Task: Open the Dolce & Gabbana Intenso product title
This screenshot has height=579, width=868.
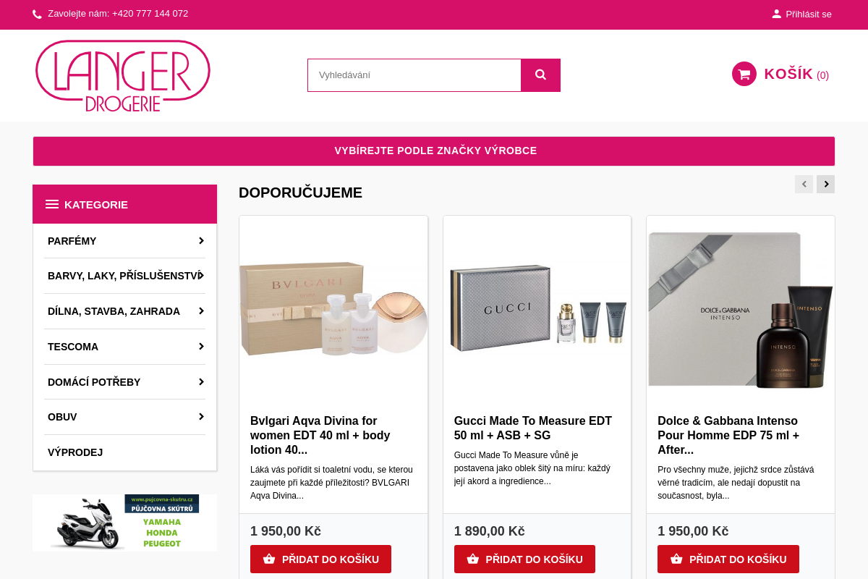Action: tap(728, 435)
